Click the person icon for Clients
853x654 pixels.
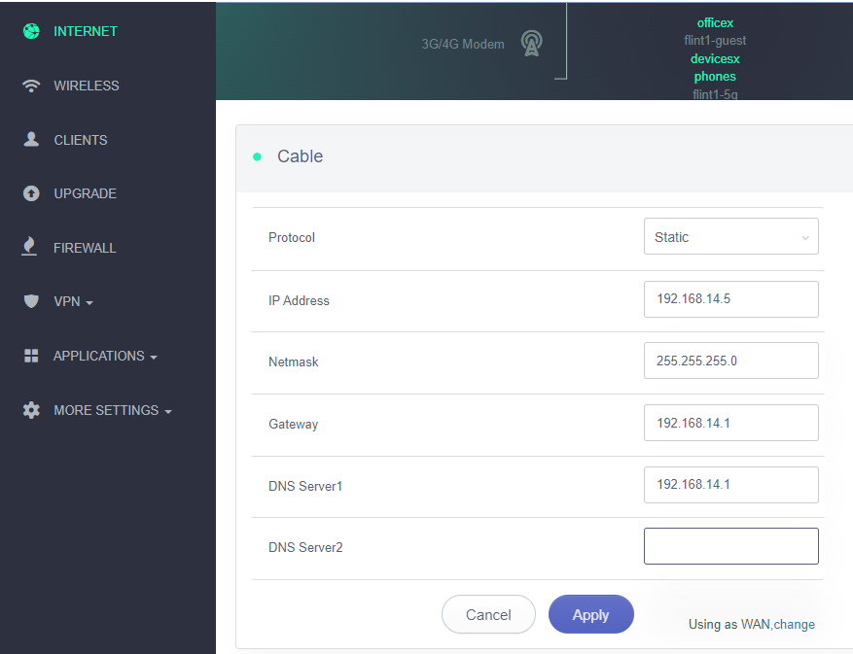(31, 140)
